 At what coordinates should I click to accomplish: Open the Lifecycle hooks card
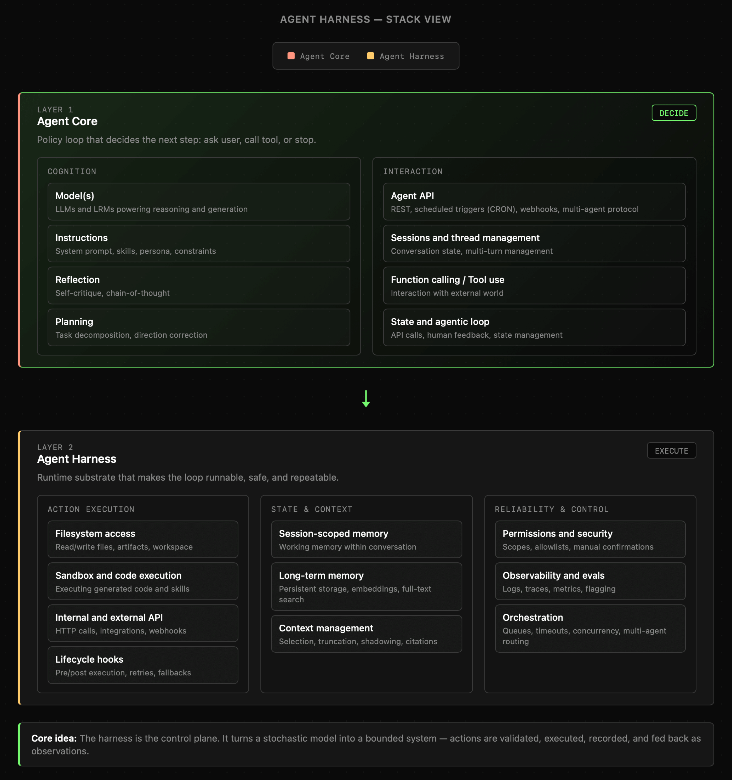143,665
